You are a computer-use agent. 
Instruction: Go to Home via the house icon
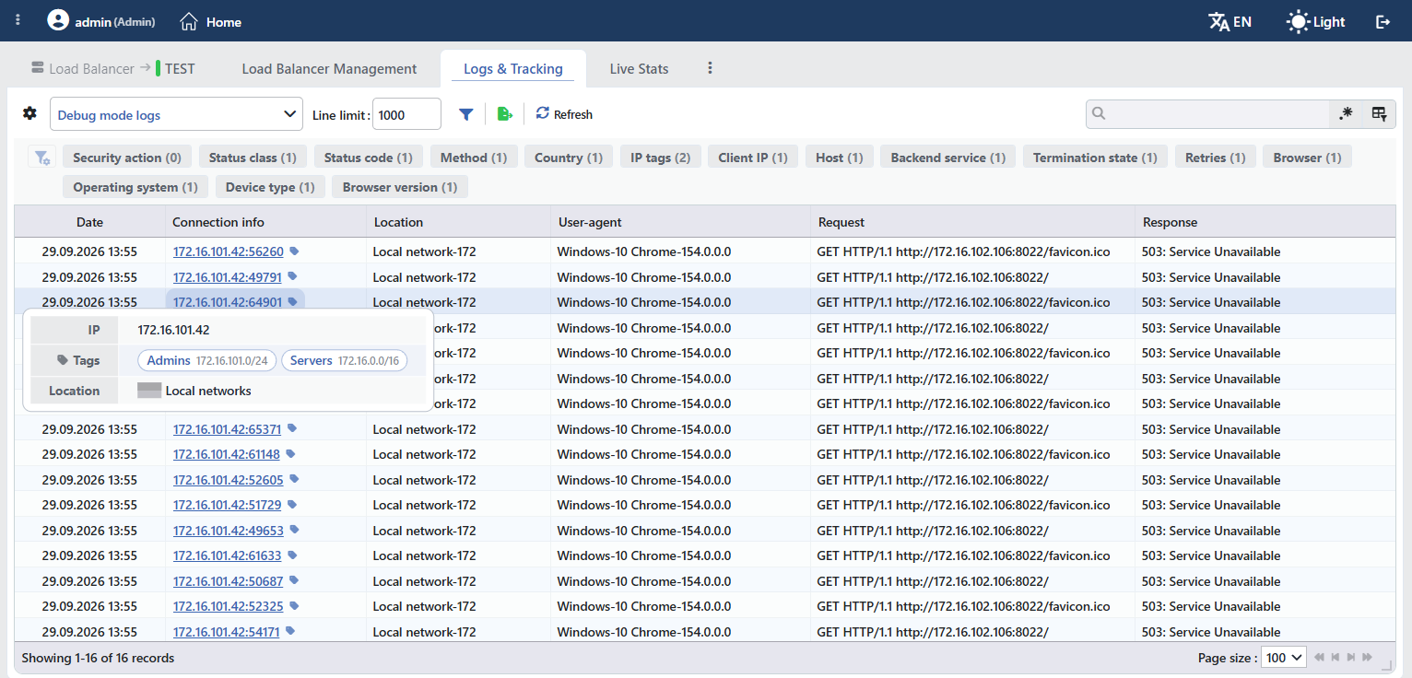coord(189,21)
